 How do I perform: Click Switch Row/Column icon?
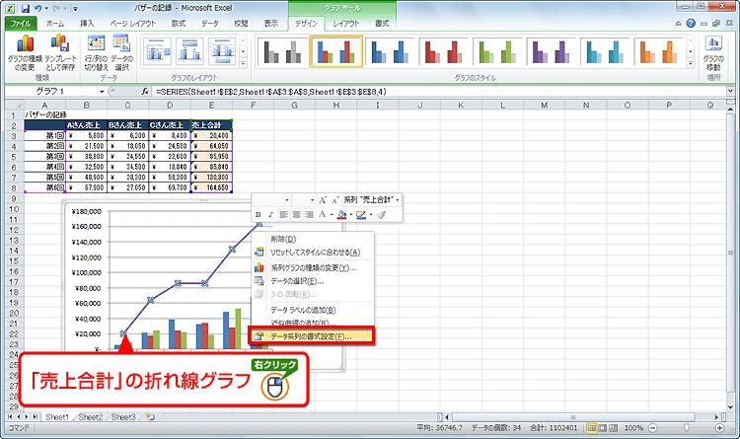pos(96,53)
